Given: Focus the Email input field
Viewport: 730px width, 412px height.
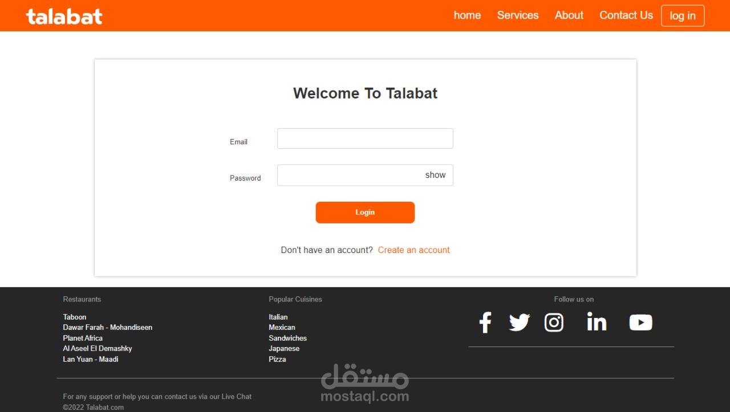Looking at the screenshot, I should tap(365, 138).
